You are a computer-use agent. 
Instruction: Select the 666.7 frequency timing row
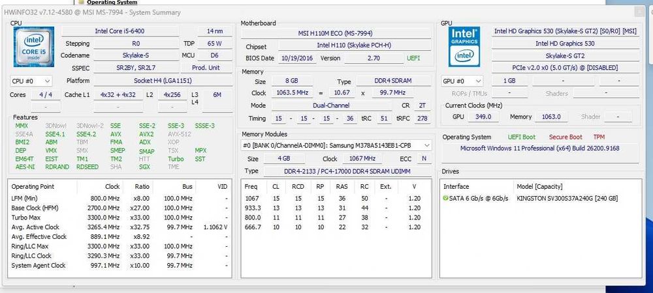336,227
